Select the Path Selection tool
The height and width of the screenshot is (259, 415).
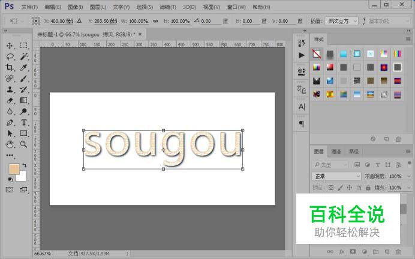(x=10, y=133)
